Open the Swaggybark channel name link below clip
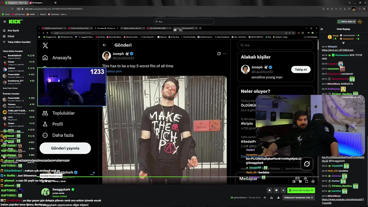Image resolution: width=368 pixels, height=207 pixels. click(x=62, y=189)
